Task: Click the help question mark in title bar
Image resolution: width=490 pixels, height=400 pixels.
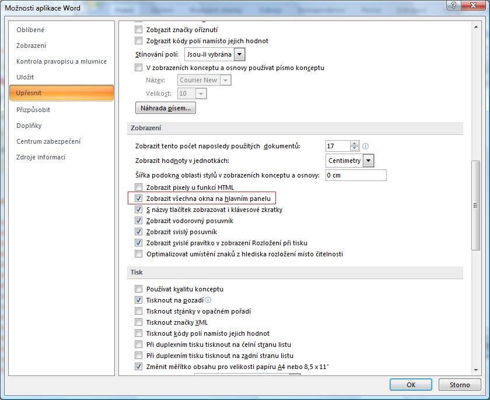Action: coord(454,5)
